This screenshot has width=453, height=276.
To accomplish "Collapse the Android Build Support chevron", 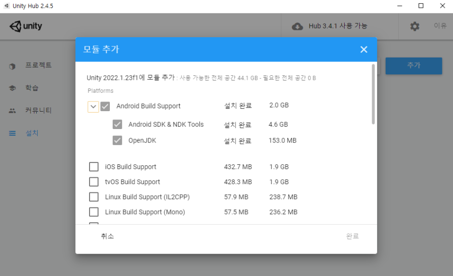I will tap(93, 107).
